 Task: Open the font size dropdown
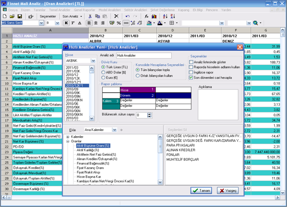click(x=58, y=23)
